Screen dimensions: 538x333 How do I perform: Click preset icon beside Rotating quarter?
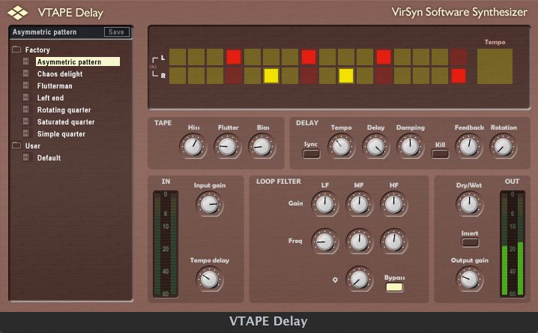(x=25, y=109)
